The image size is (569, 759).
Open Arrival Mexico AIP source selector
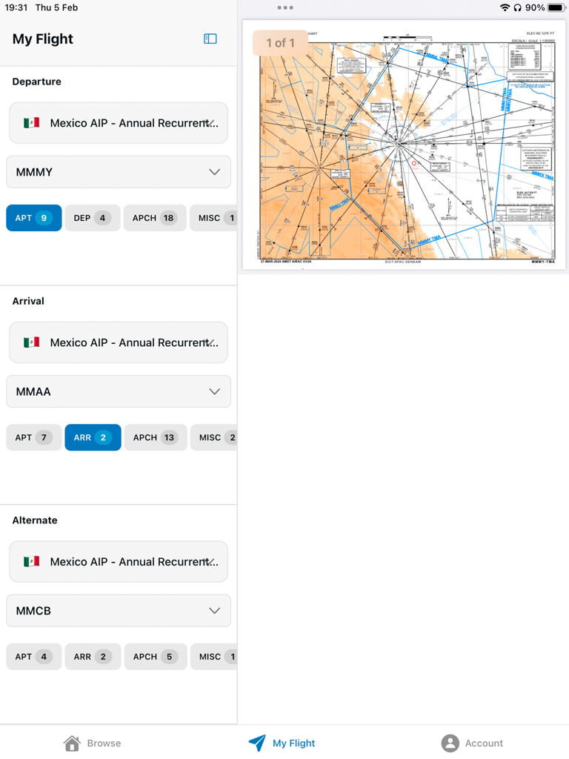pos(119,342)
